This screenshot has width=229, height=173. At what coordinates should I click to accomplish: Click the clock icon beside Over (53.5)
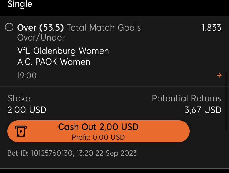click(9, 27)
